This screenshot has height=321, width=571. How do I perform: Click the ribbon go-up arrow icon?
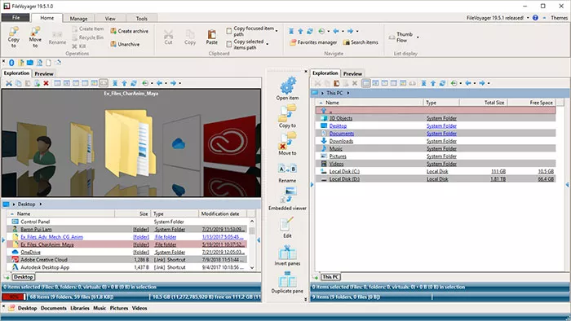coord(300,31)
